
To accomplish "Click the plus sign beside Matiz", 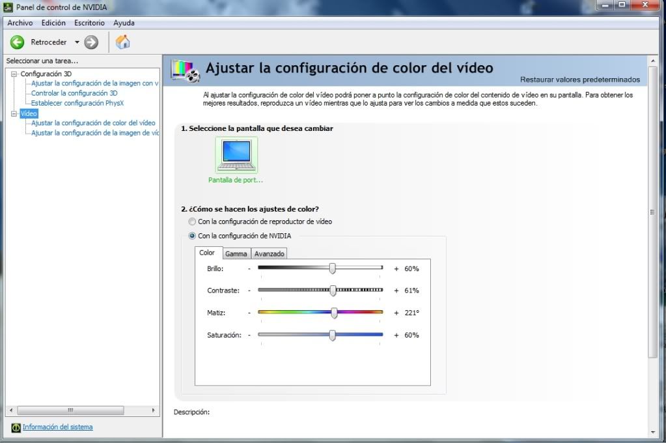I will (396, 313).
